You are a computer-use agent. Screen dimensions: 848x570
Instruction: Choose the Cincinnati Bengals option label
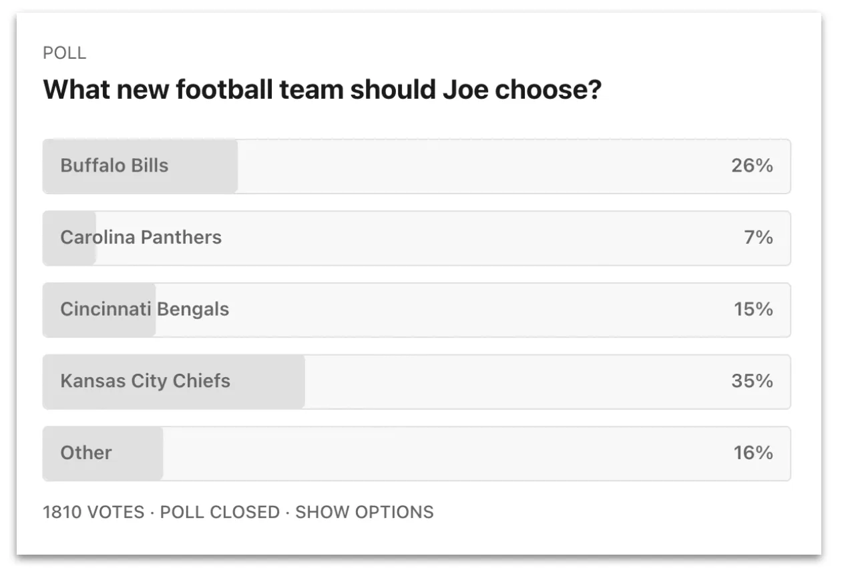point(144,309)
